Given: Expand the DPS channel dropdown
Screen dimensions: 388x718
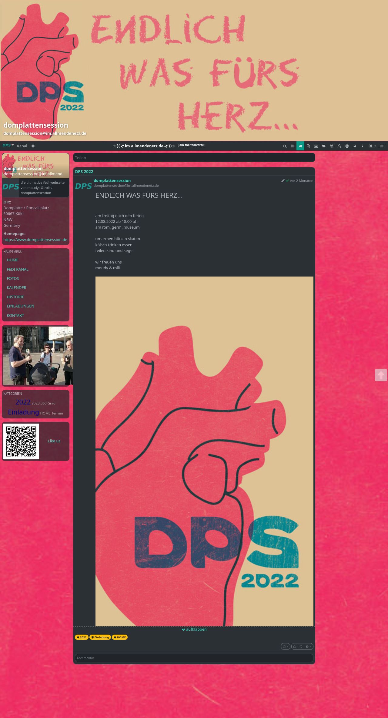Looking at the screenshot, I should pos(8,146).
